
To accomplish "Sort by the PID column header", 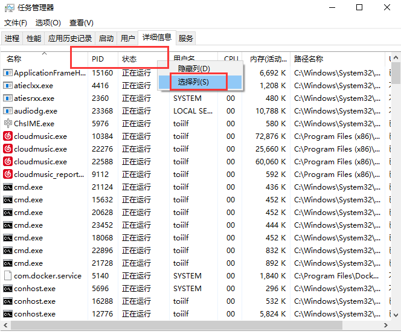I will coord(98,59).
